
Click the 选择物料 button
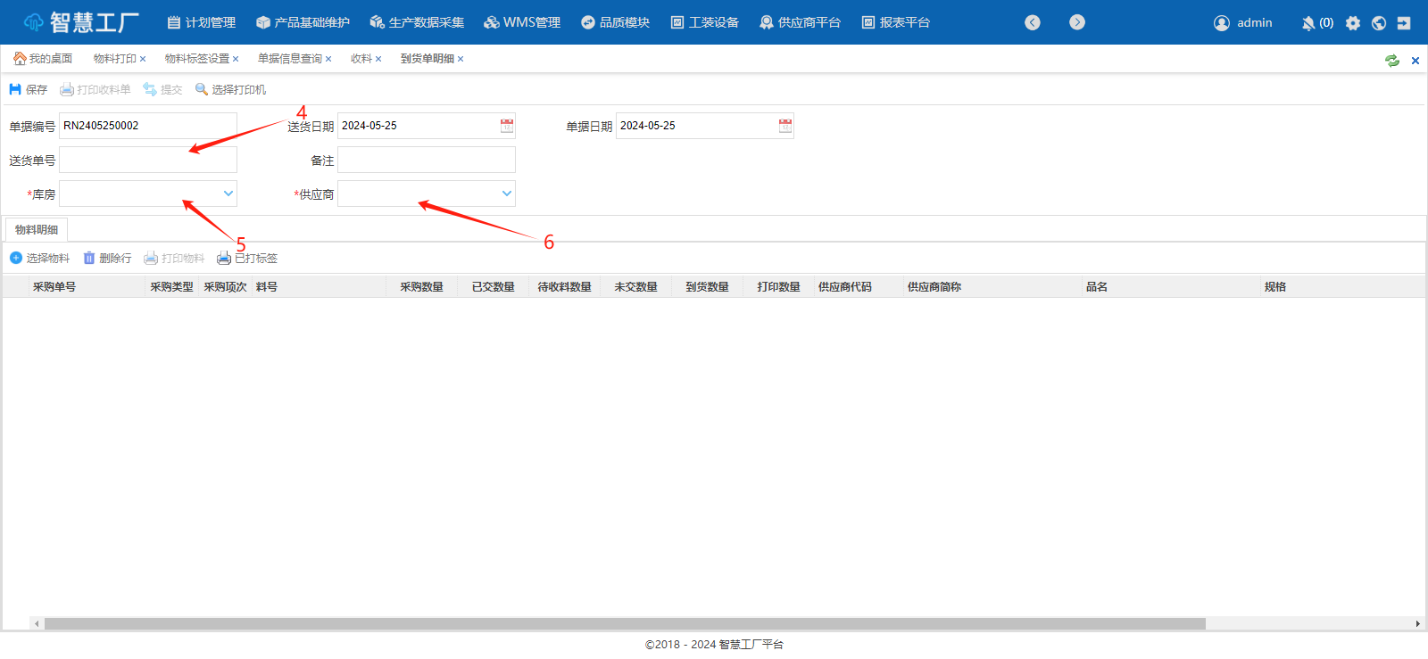[40, 258]
